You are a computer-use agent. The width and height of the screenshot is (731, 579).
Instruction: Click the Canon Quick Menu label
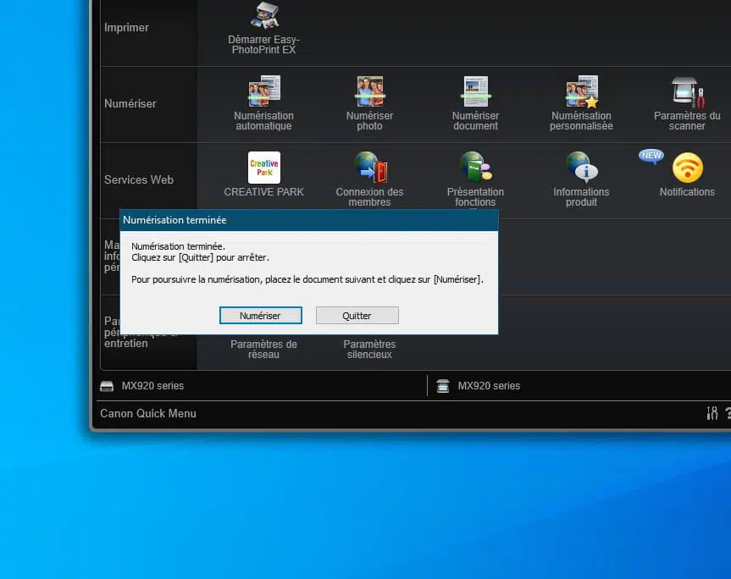click(148, 413)
